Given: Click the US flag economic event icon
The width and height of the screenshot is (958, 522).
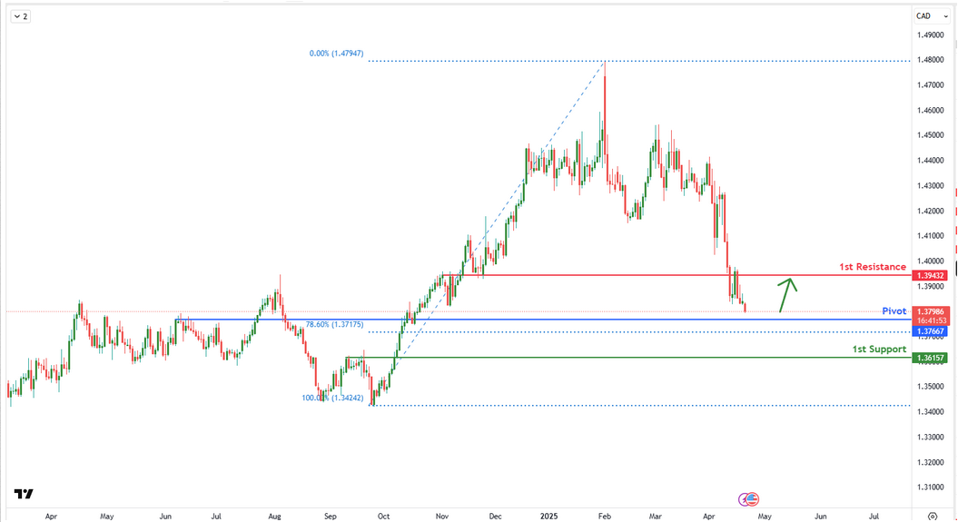Looking at the screenshot, I should [x=753, y=499].
